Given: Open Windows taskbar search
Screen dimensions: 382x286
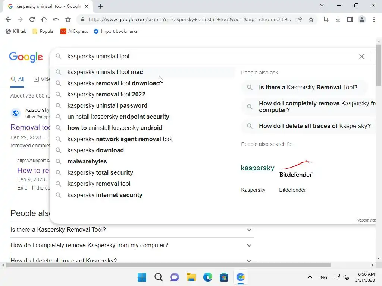Looking at the screenshot, I should (x=158, y=277).
